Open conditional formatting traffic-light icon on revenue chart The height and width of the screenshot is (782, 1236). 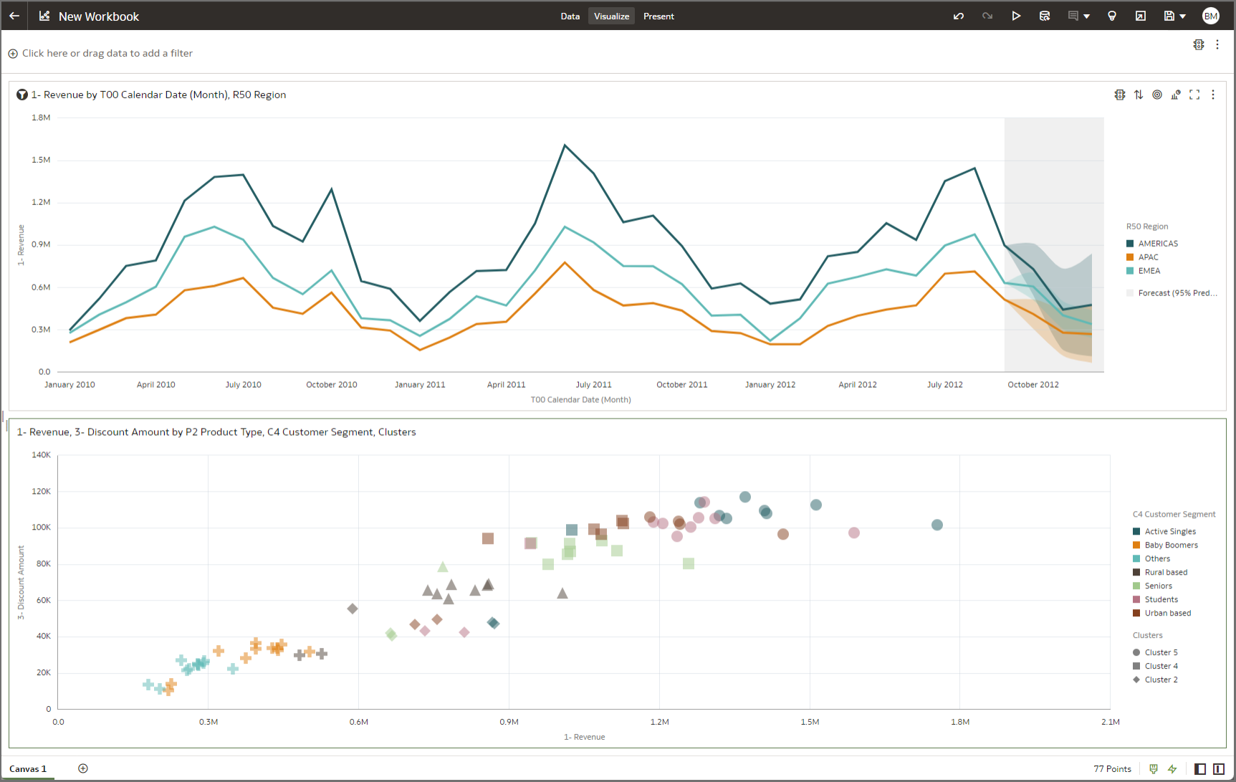(1120, 94)
